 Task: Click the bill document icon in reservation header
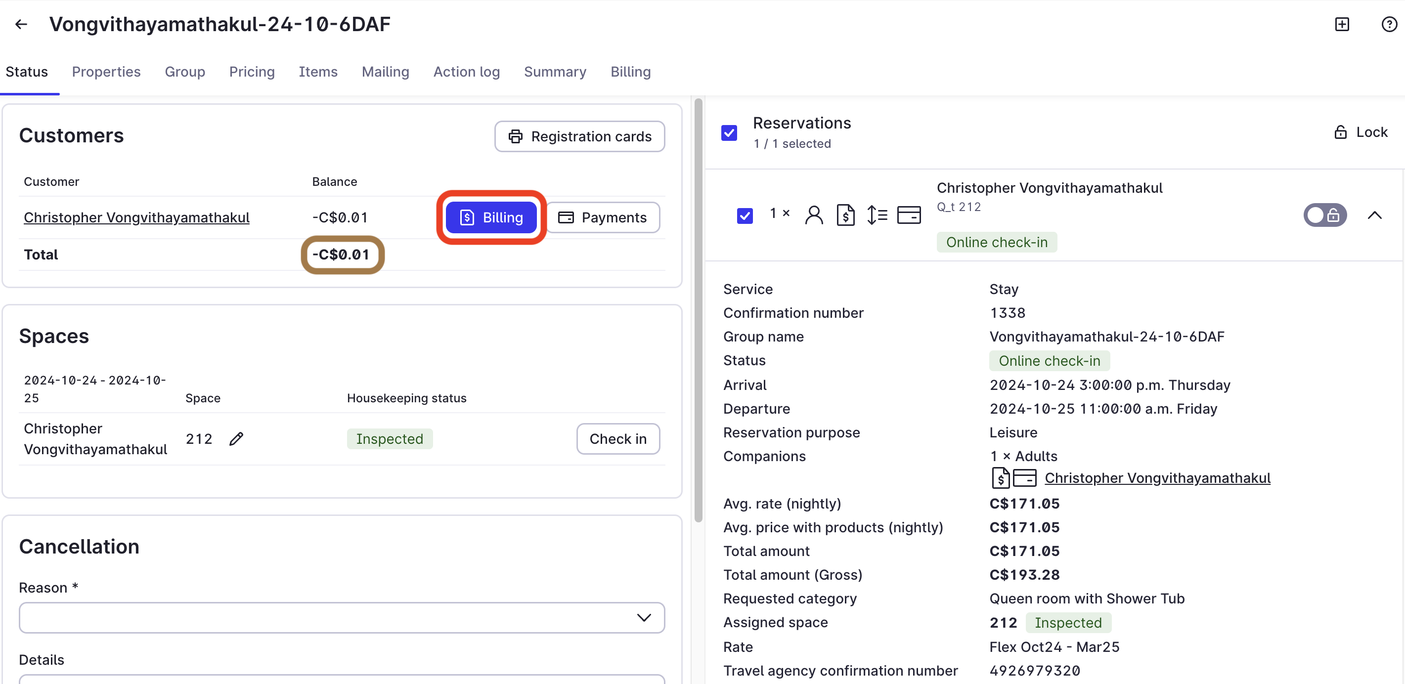tap(845, 215)
